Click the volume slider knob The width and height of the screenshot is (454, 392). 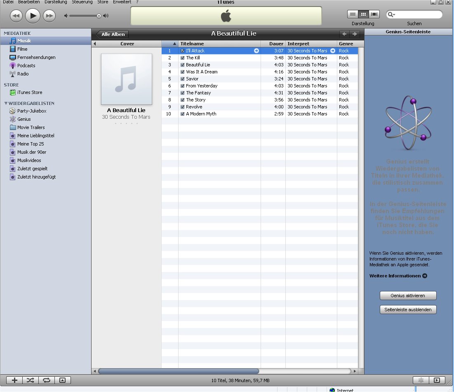(x=99, y=16)
